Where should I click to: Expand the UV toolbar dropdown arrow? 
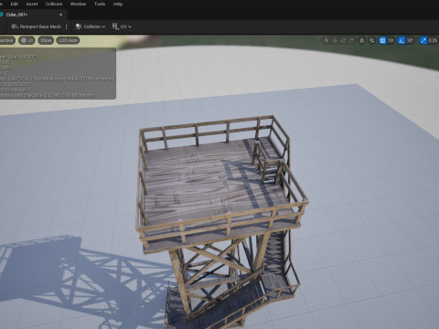tap(130, 27)
